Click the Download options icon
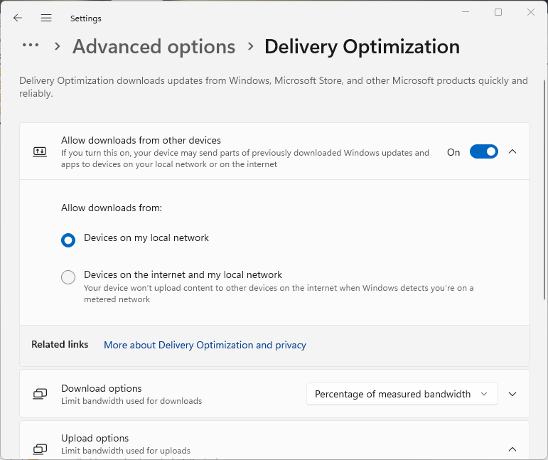Viewport: 548px width, 460px height. (x=40, y=394)
